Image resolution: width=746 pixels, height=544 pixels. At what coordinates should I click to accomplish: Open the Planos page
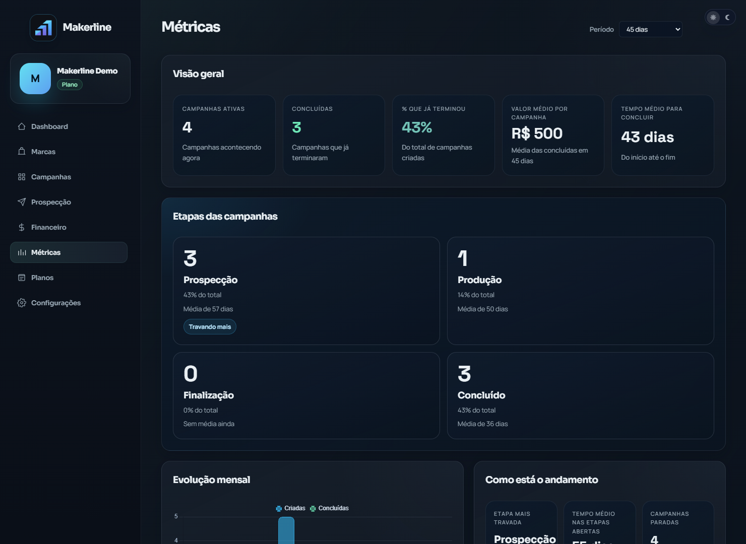click(69, 278)
